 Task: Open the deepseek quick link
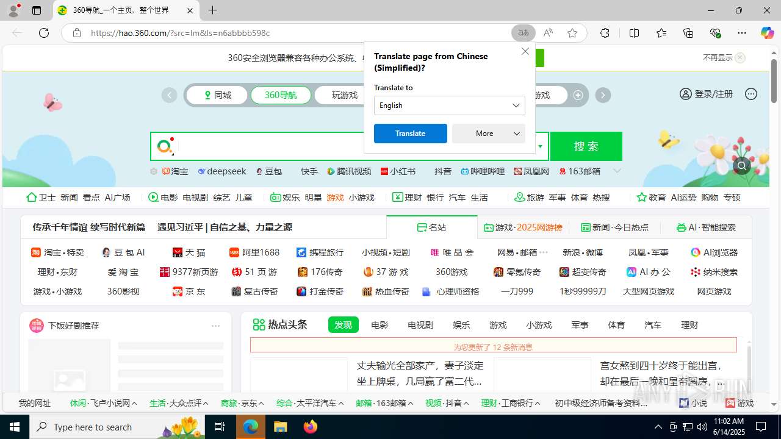click(222, 171)
